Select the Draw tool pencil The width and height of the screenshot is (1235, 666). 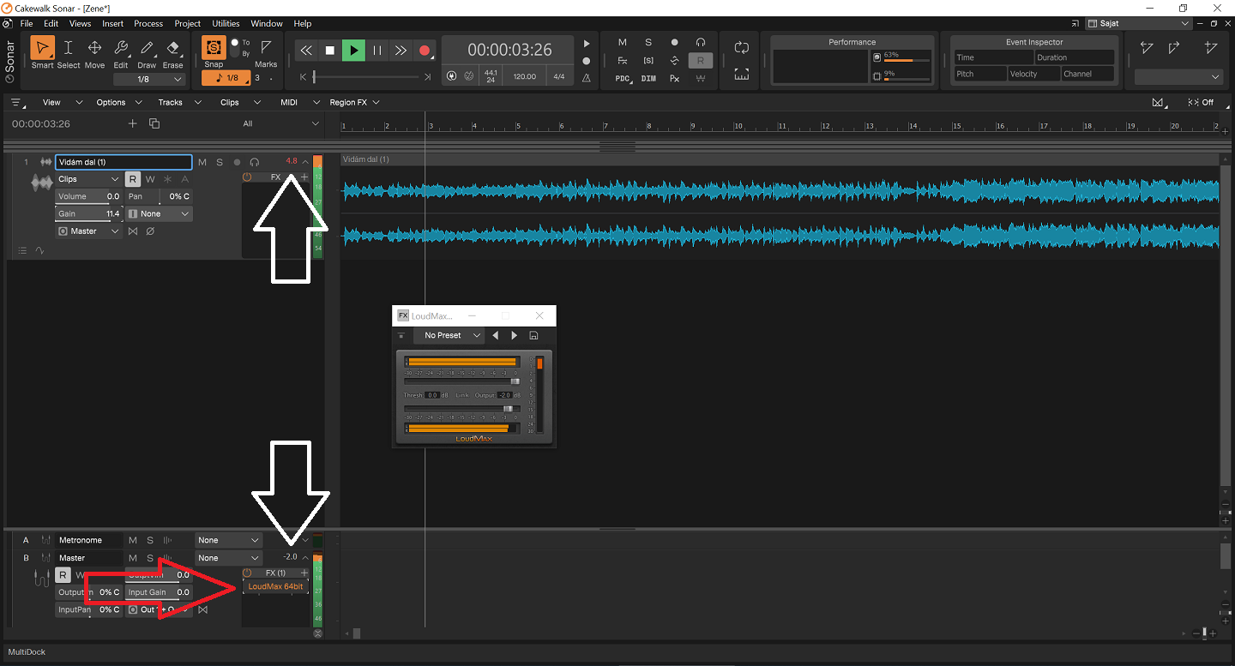pos(147,49)
